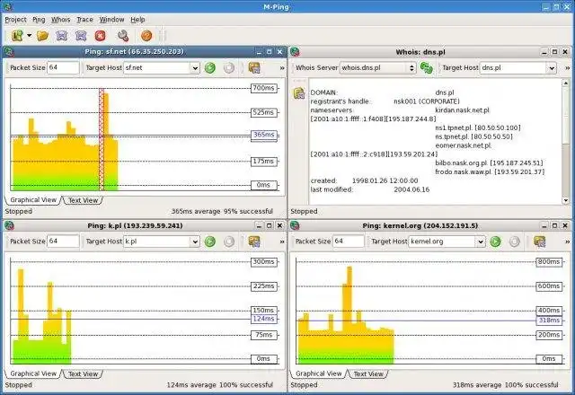This screenshot has width=575, height=395.
Task: Select Graphical View tab in kernel.org window
Action: (318, 373)
